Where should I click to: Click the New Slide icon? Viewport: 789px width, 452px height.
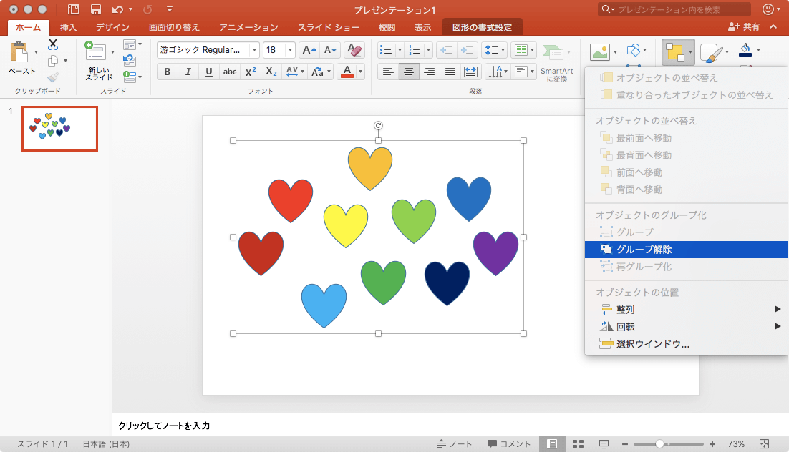[x=95, y=52]
